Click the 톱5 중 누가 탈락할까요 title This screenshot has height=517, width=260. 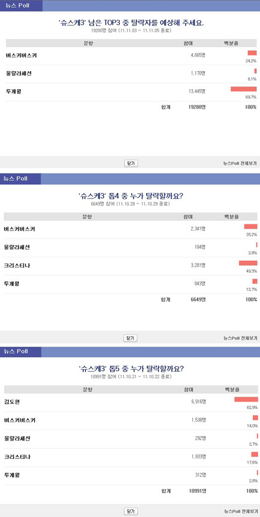[131, 368]
